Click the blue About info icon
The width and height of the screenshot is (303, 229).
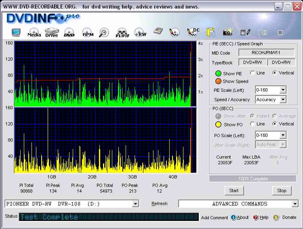(x=234, y=217)
